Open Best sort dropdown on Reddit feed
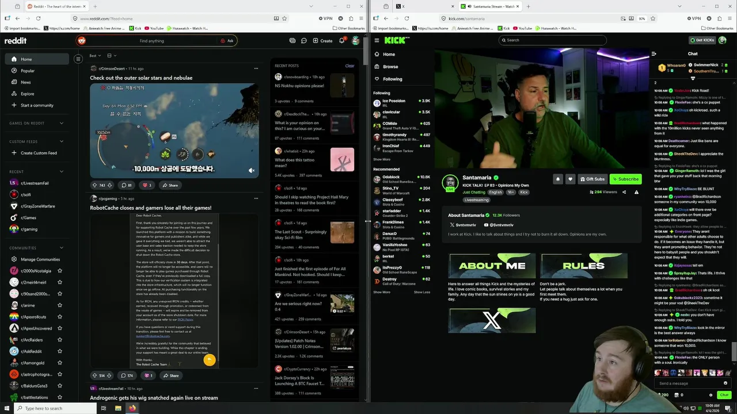 point(95,56)
